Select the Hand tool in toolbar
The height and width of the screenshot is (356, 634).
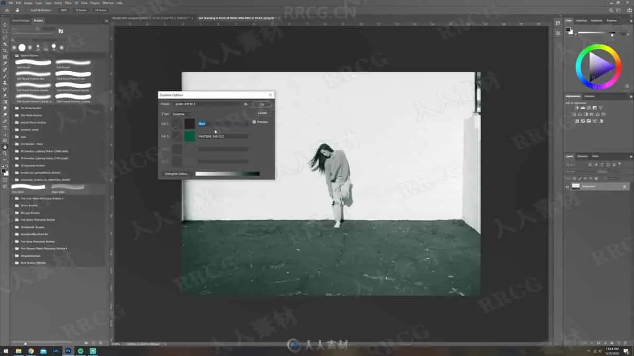coord(5,147)
